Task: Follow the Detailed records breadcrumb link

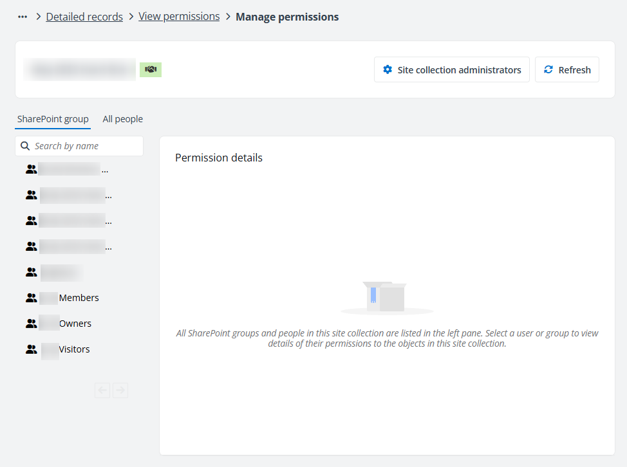Action: click(x=84, y=17)
